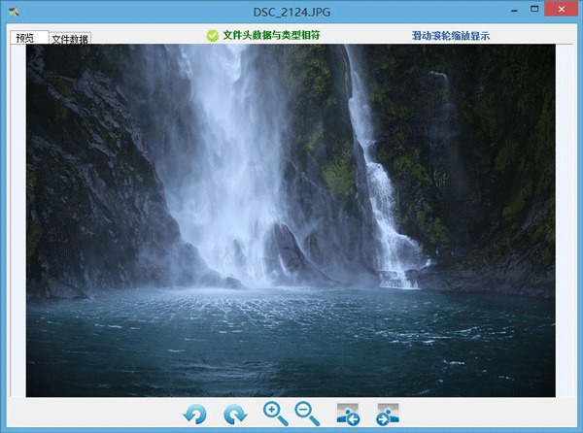Viewport: 583px width, 433px height.
Task: Zoom out with the magnifier minus icon
Action: tap(307, 415)
